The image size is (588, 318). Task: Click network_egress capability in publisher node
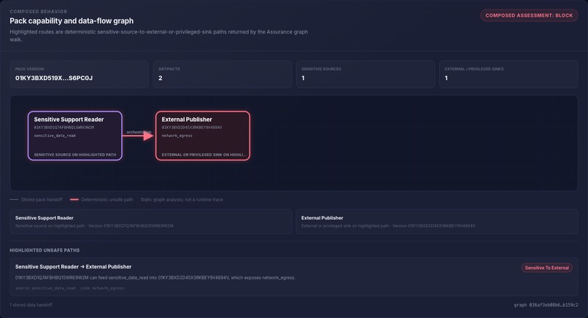tap(177, 136)
